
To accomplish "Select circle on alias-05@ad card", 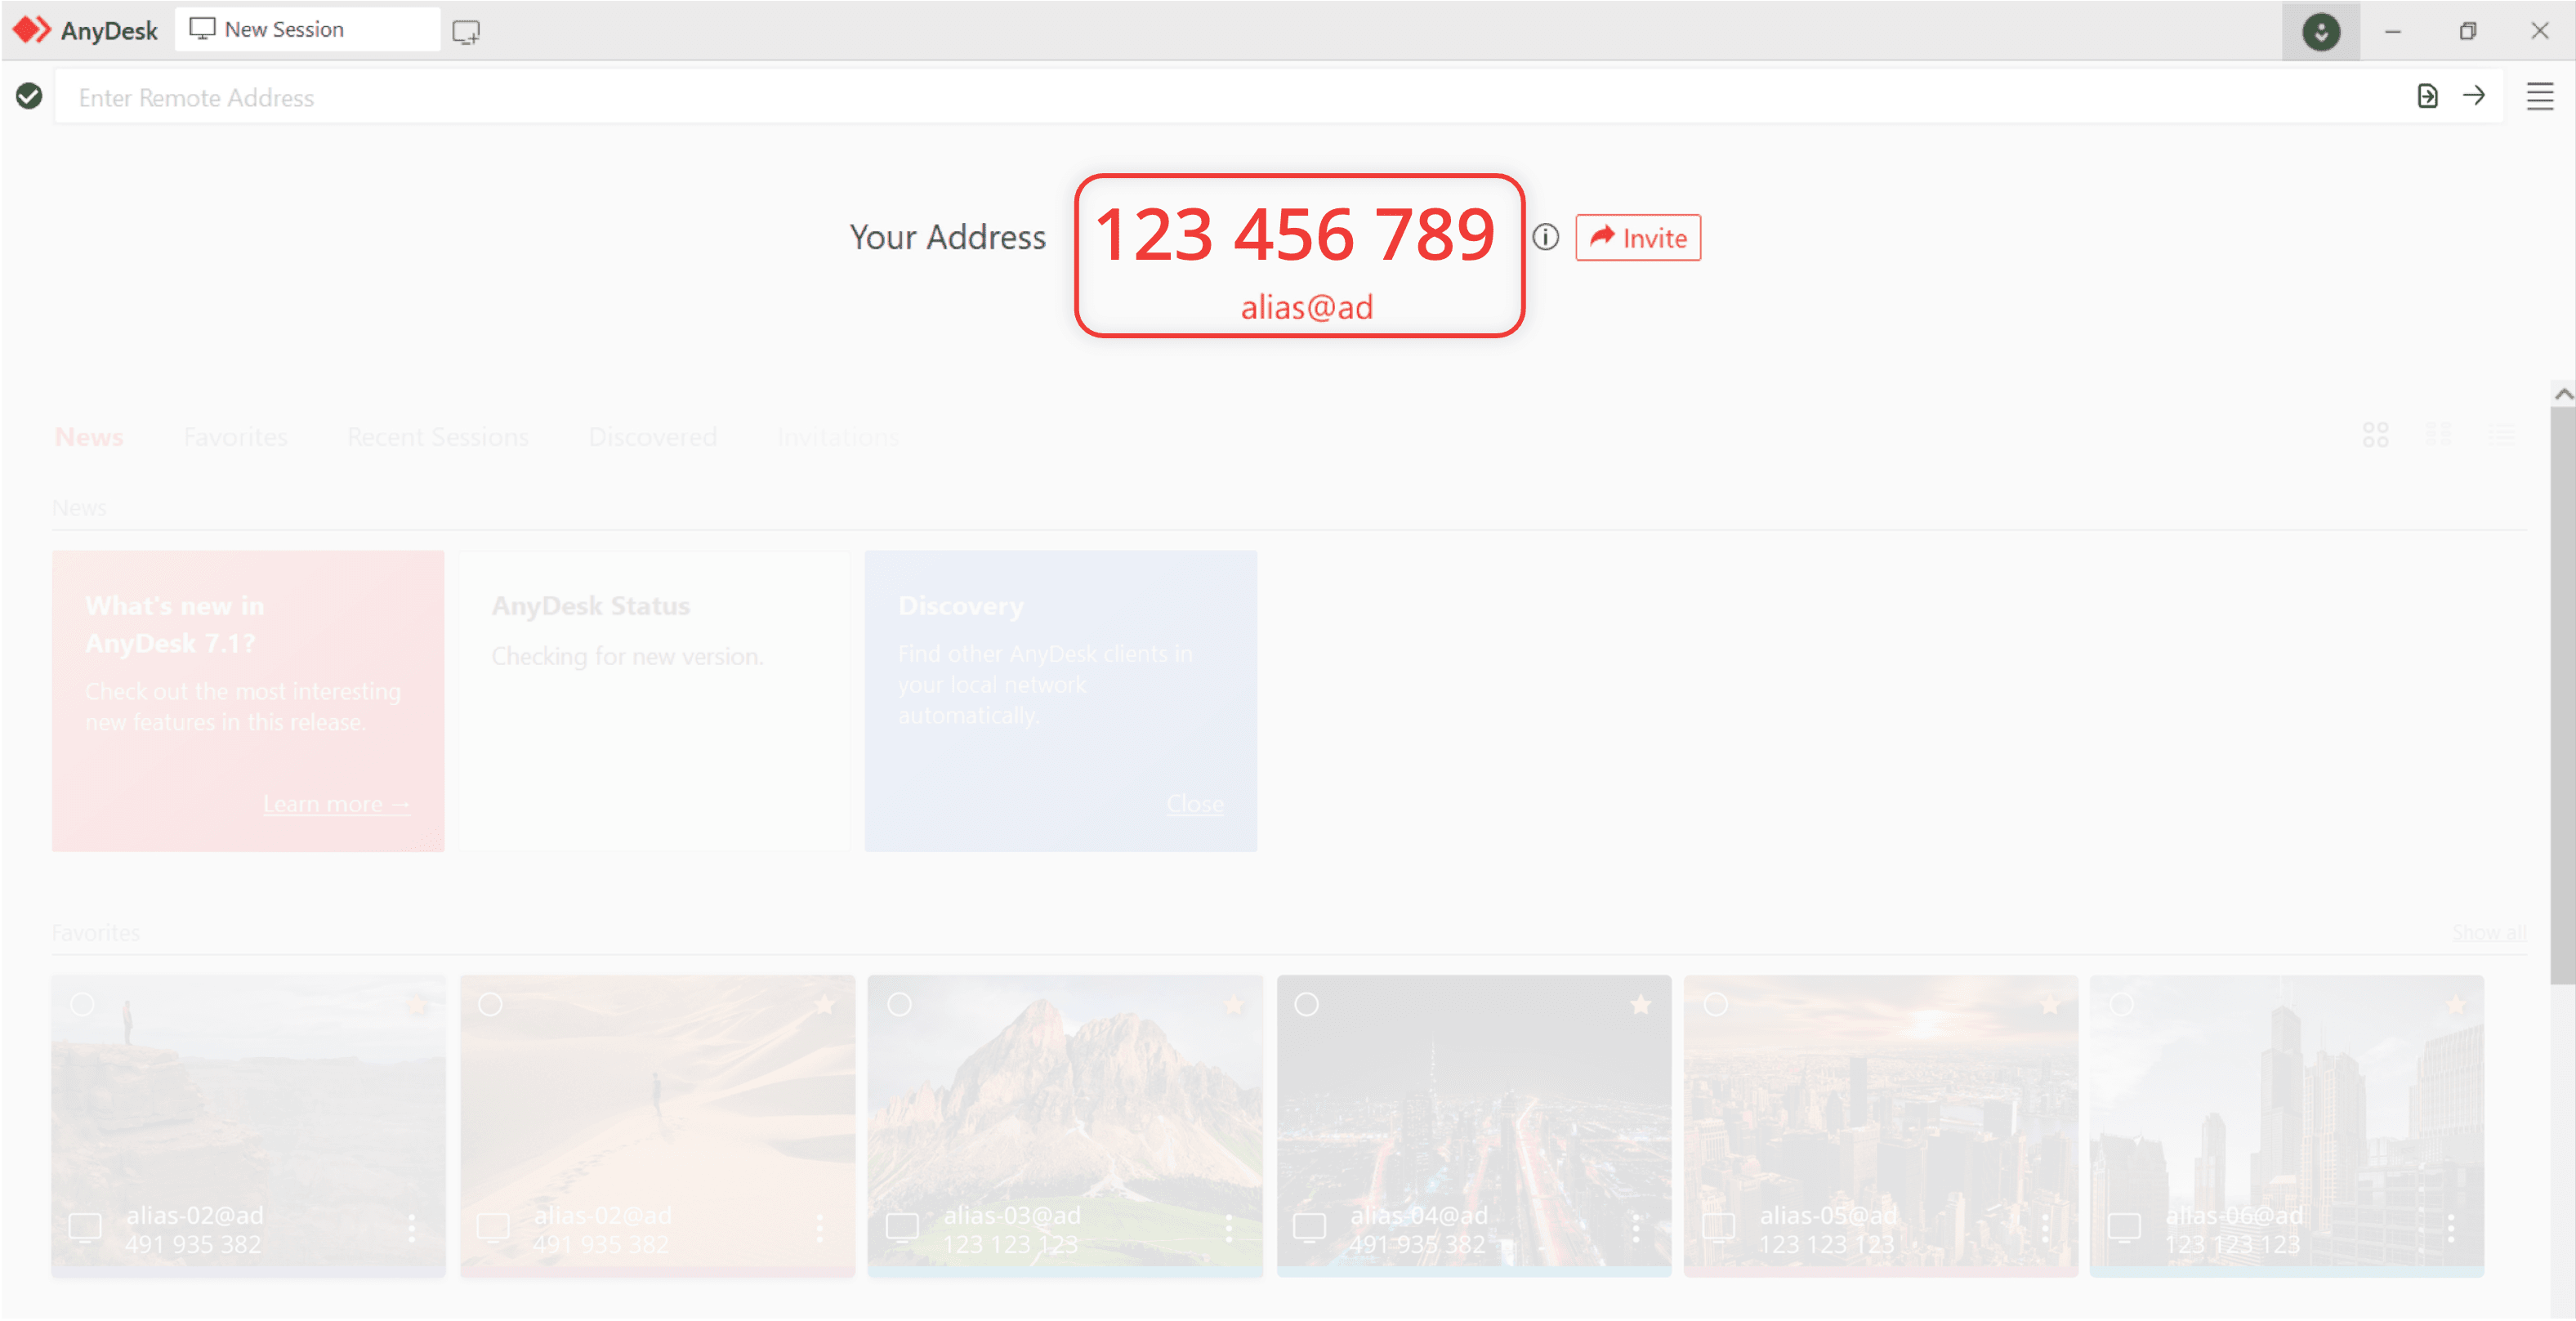I will [1715, 1004].
